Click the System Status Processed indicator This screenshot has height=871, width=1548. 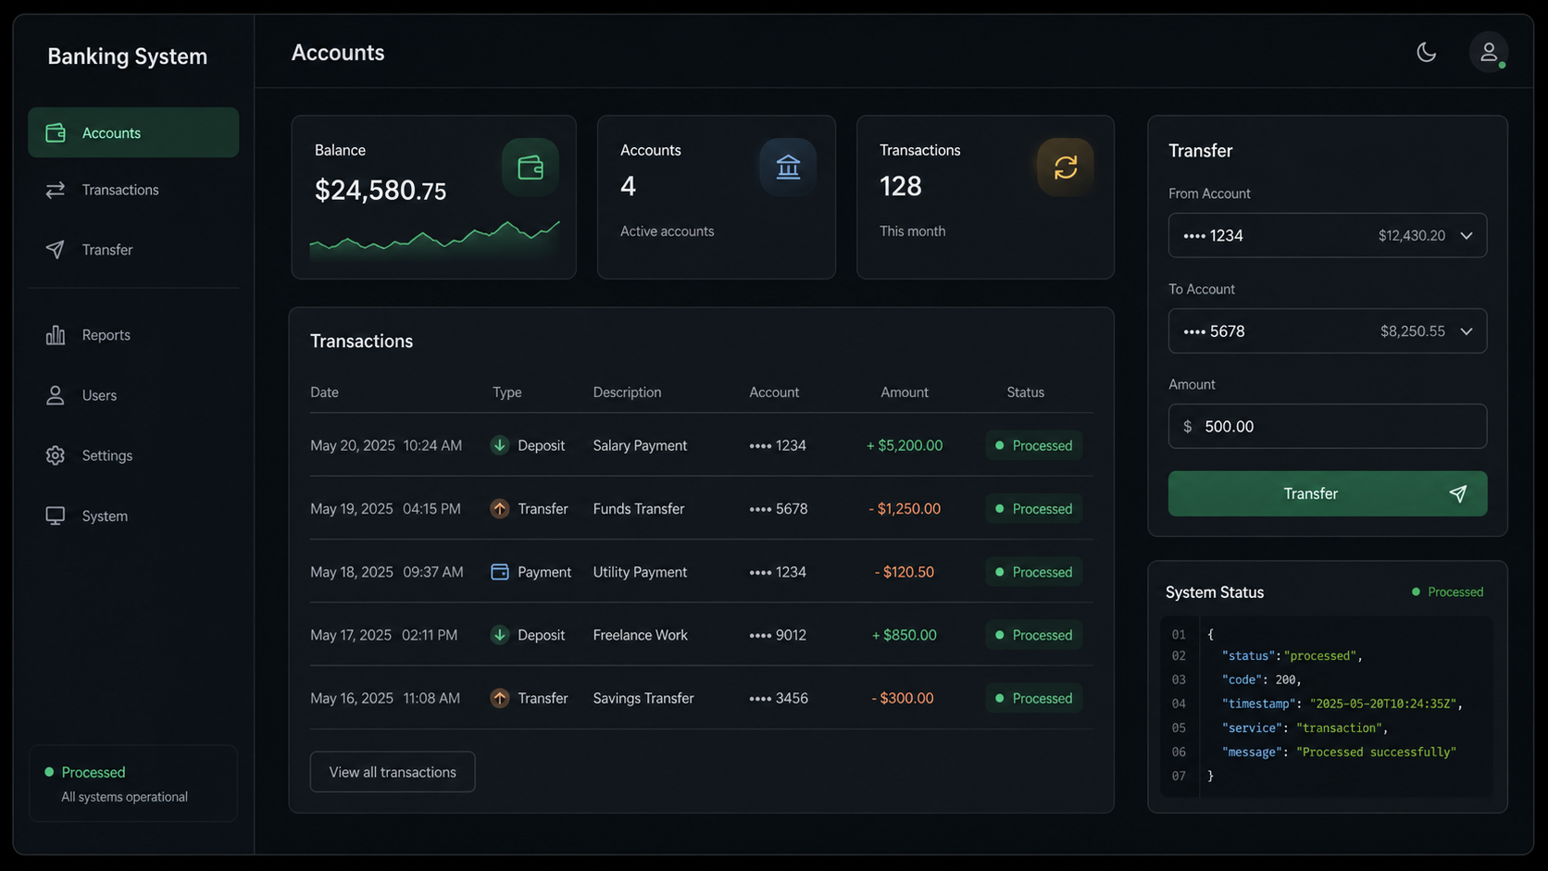pos(1447,591)
